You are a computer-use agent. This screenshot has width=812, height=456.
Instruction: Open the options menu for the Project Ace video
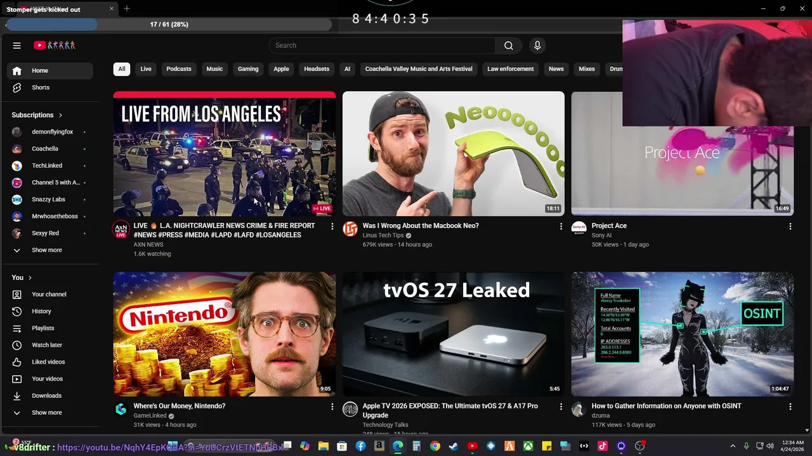pyautogui.click(x=790, y=226)
